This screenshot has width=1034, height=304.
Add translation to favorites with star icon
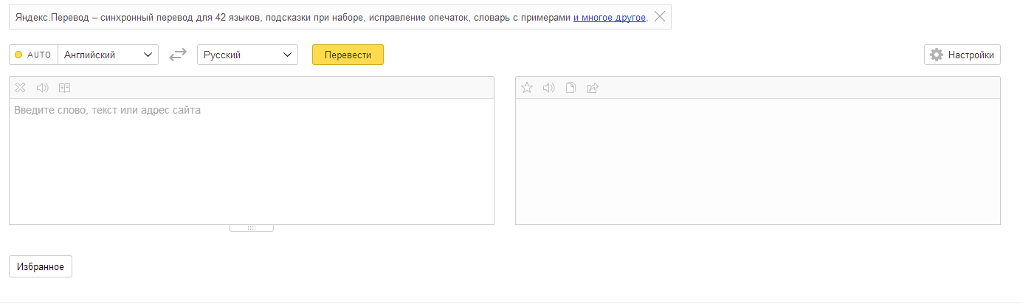coord(527,88)
